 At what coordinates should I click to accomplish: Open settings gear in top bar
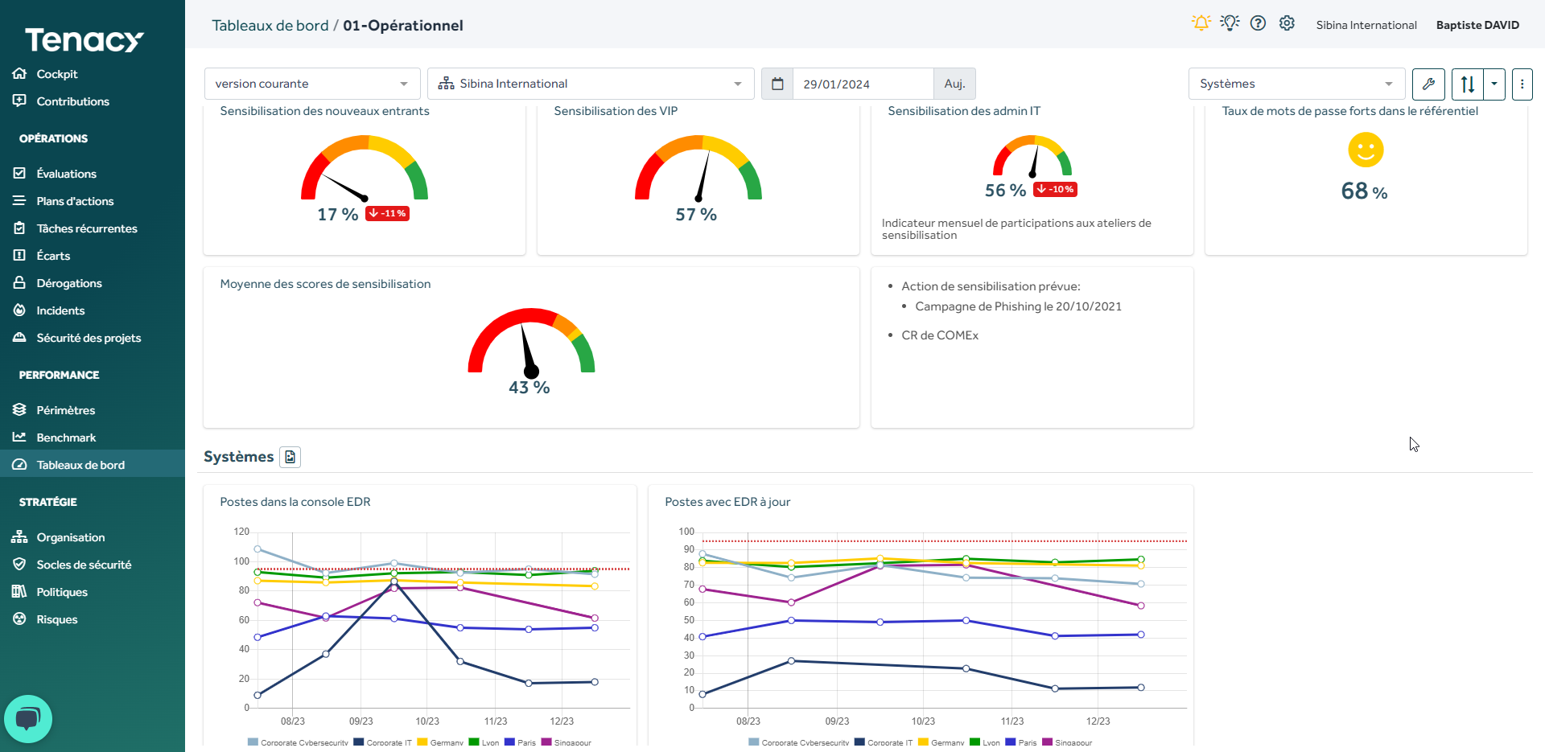[1287, 23]
